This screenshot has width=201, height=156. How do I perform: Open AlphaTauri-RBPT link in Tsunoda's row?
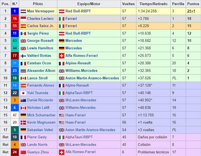pyautogui.click(x=79, y=93)
